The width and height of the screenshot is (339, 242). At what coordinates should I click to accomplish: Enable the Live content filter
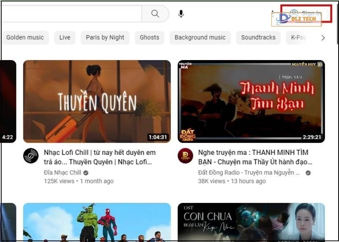pyautogui.click(x=64, y=37)
